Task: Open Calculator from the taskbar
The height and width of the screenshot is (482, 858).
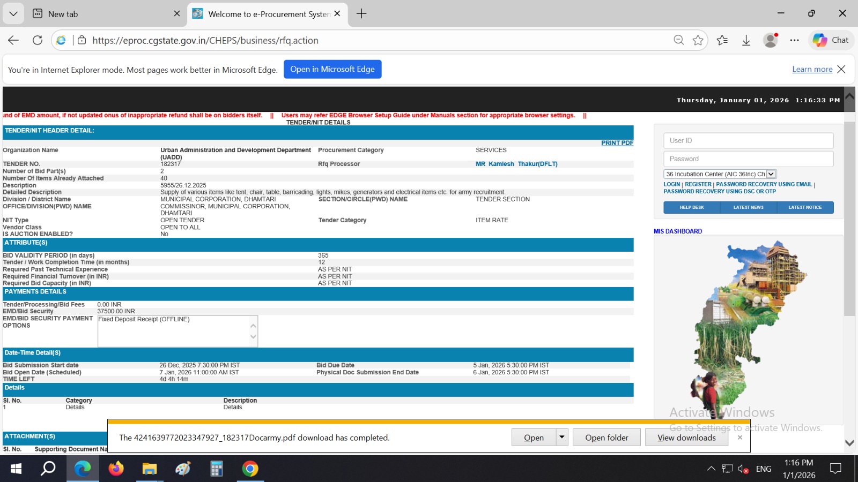Action: coord(216,469)
